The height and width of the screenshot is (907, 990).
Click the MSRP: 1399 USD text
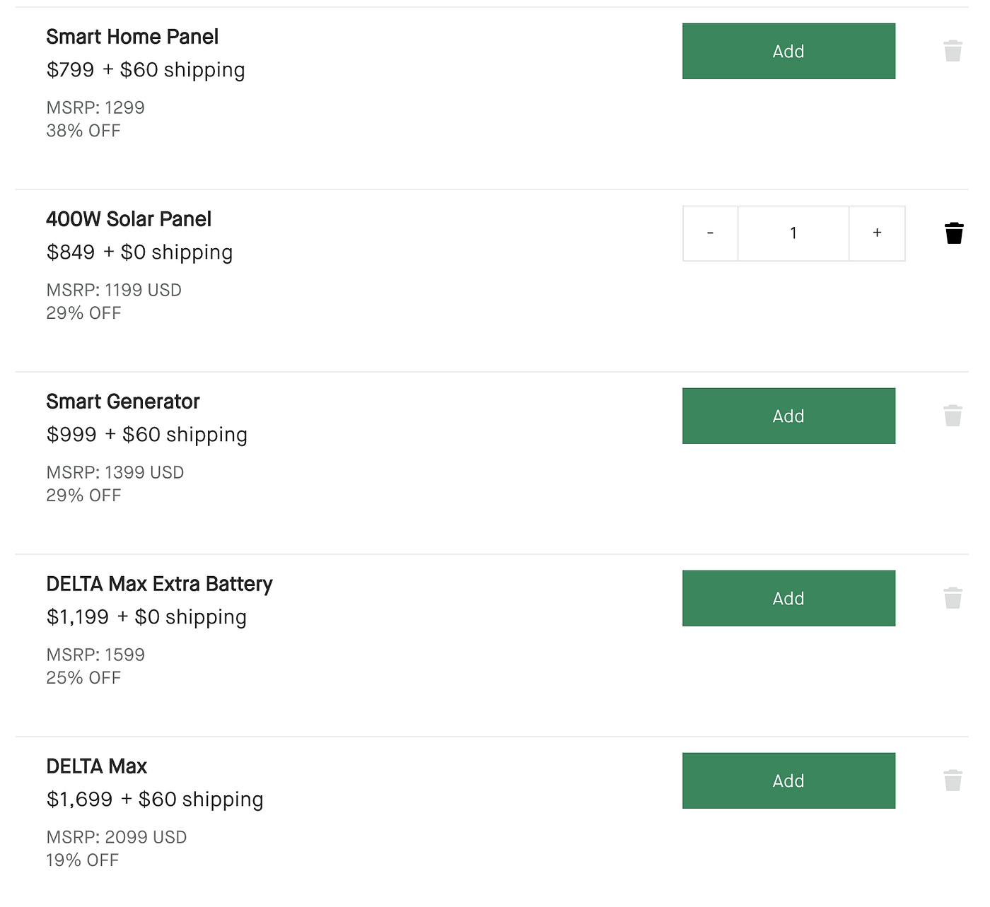(x=115, y=472)
